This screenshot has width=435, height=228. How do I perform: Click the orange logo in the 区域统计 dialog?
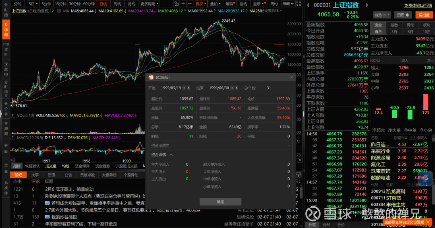151,77
